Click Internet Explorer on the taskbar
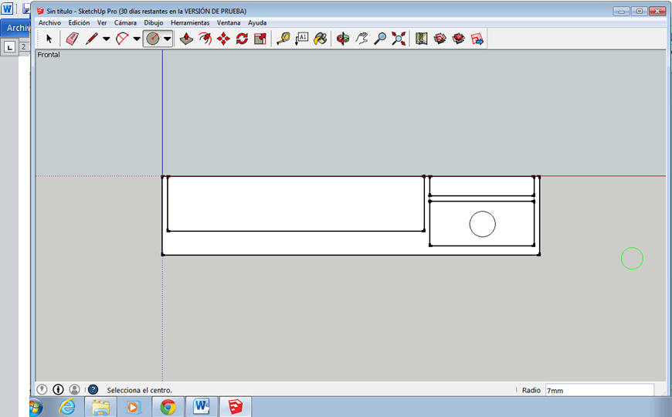The width and height of the screenshot is (672, 417). tap(67, 407)
